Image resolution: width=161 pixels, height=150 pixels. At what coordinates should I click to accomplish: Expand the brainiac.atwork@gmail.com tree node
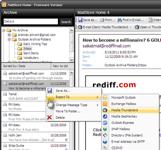point(9,35)
